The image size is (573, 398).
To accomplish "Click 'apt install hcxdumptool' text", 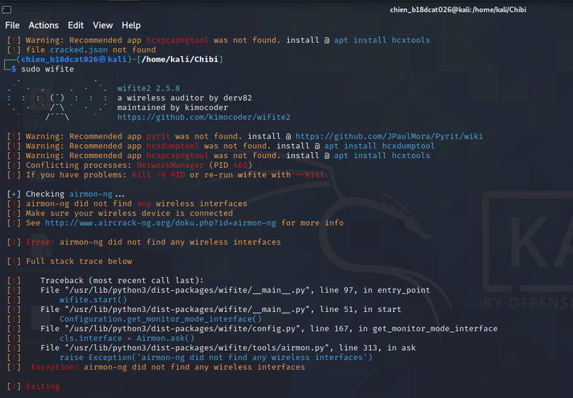I will pos(379,146).
